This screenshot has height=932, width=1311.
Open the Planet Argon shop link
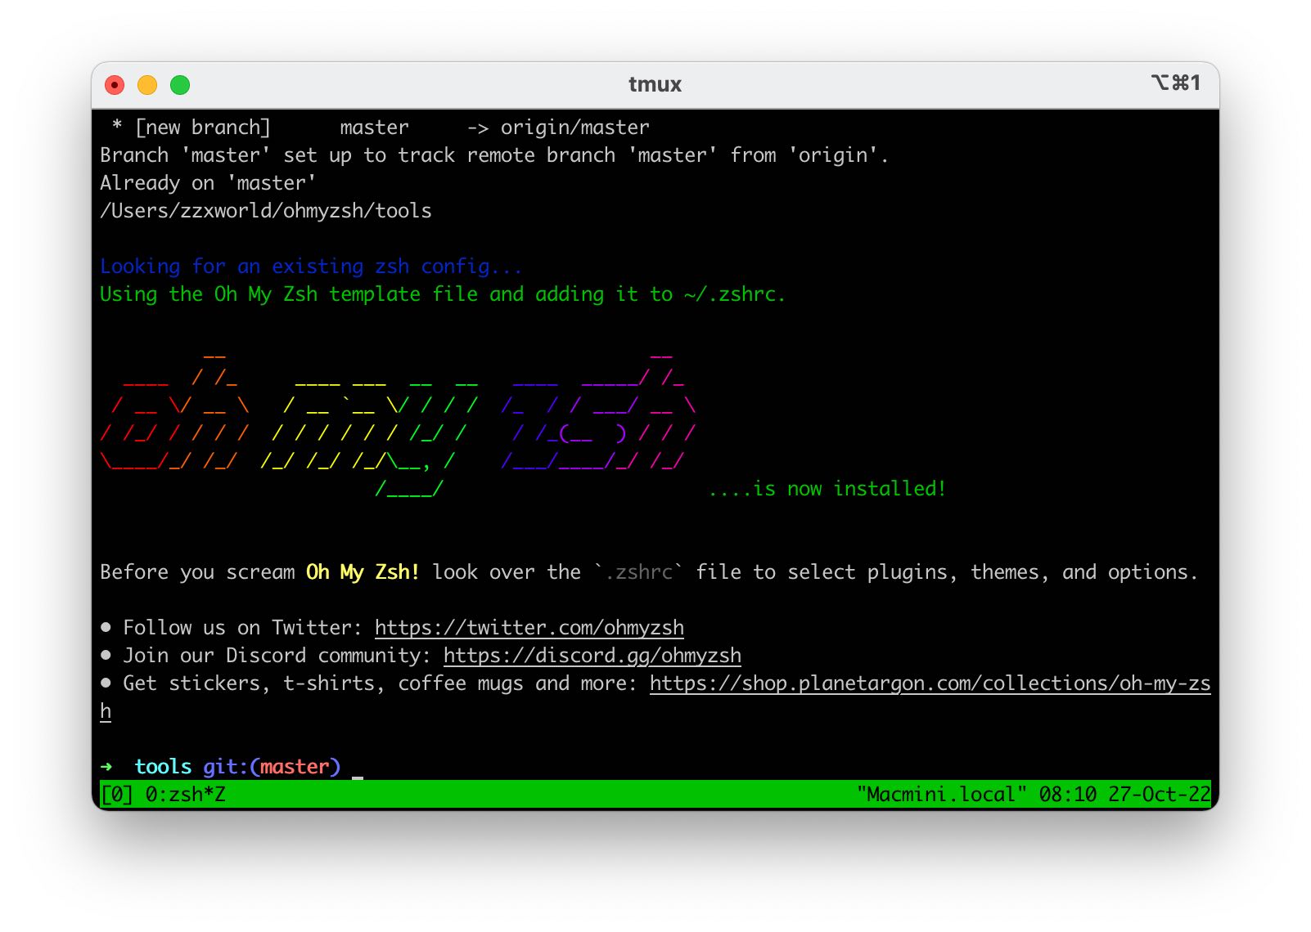click(x=929, y=683)
